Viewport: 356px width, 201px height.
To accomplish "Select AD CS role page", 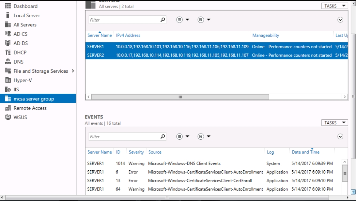I will 21,34.
